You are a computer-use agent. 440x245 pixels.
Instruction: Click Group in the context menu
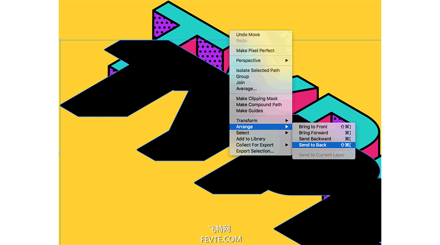click(x=261, y=77)
